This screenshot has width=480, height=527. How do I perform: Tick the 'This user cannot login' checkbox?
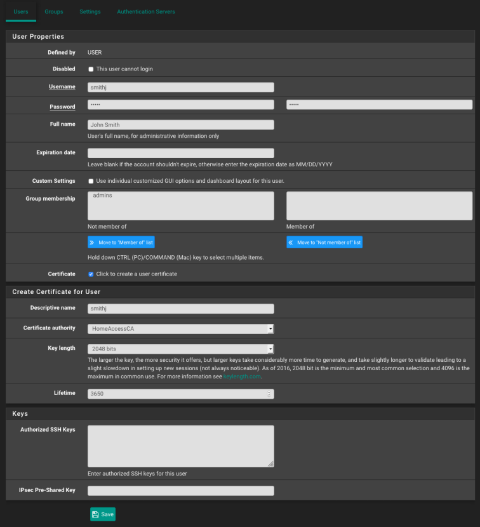[91, 69]
